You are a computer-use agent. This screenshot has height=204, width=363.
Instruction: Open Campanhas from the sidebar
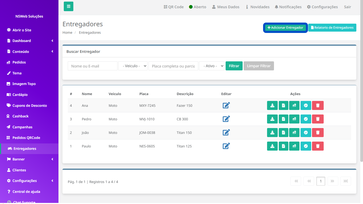click(x=29, y=127)
